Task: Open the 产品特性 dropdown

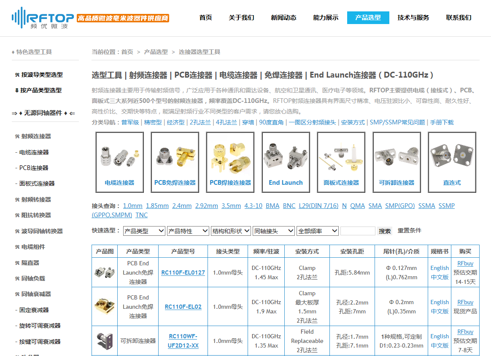Action: click(188, 231)
